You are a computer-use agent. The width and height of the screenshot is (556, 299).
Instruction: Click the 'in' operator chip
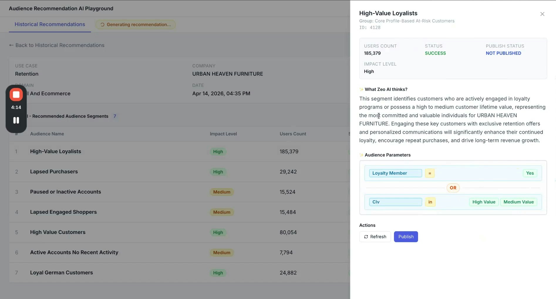tap(430, 202)
